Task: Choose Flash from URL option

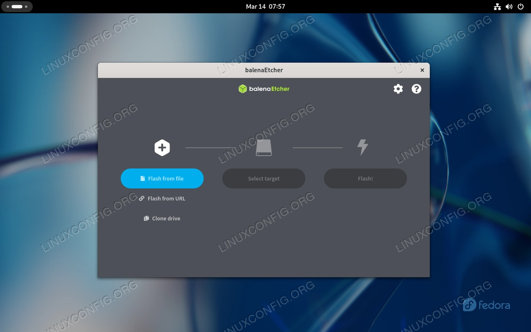Action: [x=162, y=198]
